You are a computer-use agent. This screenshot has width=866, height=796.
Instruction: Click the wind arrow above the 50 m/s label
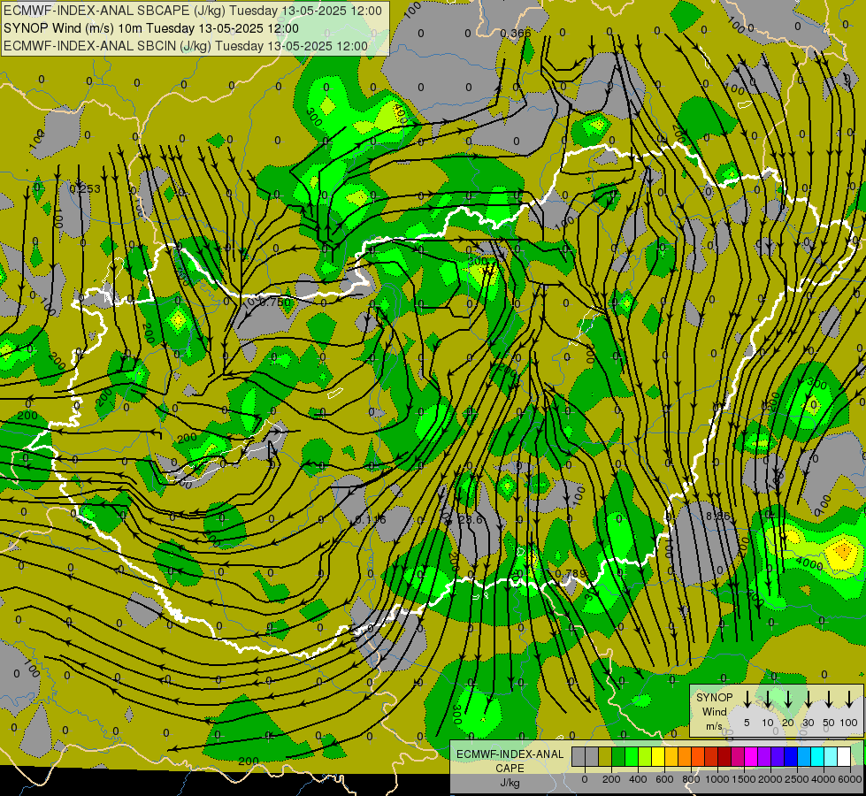(829, 699)
